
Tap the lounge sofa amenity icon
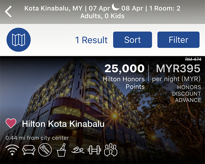click(29, 150)
